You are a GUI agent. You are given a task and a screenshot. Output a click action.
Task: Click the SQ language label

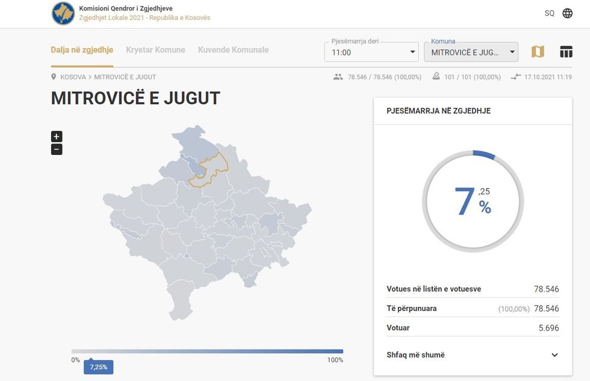[549, 13]
